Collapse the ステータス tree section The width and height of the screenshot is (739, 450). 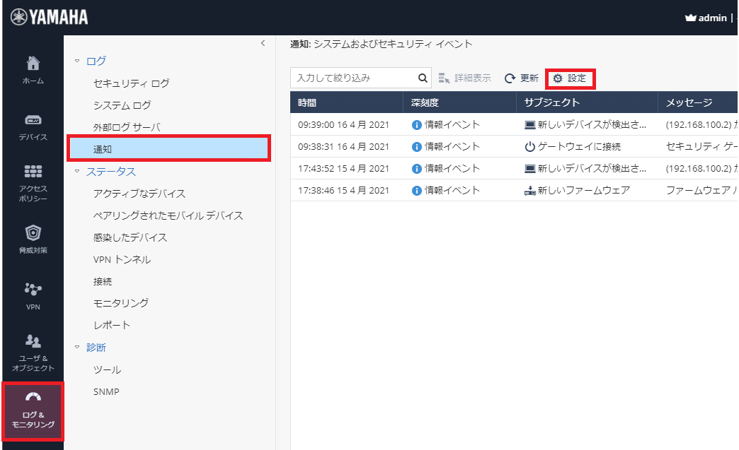[x=77, y=172]
